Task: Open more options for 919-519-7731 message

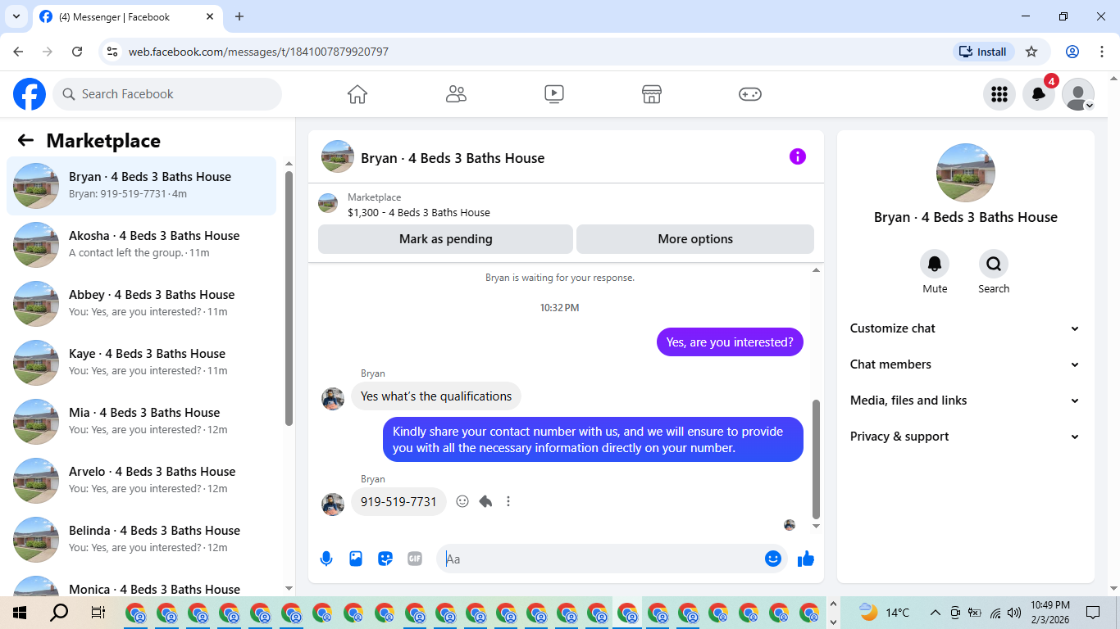Action: [508, 501]
